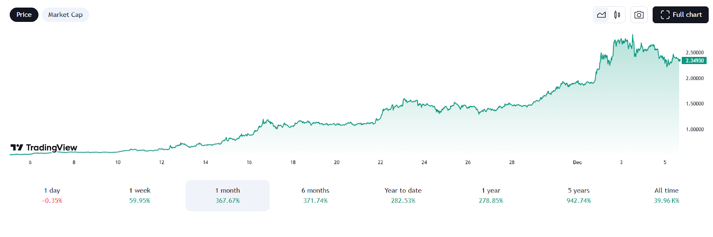The image size is (713, 237).
Task: Show the 5 years range
Action: point(579,195)
